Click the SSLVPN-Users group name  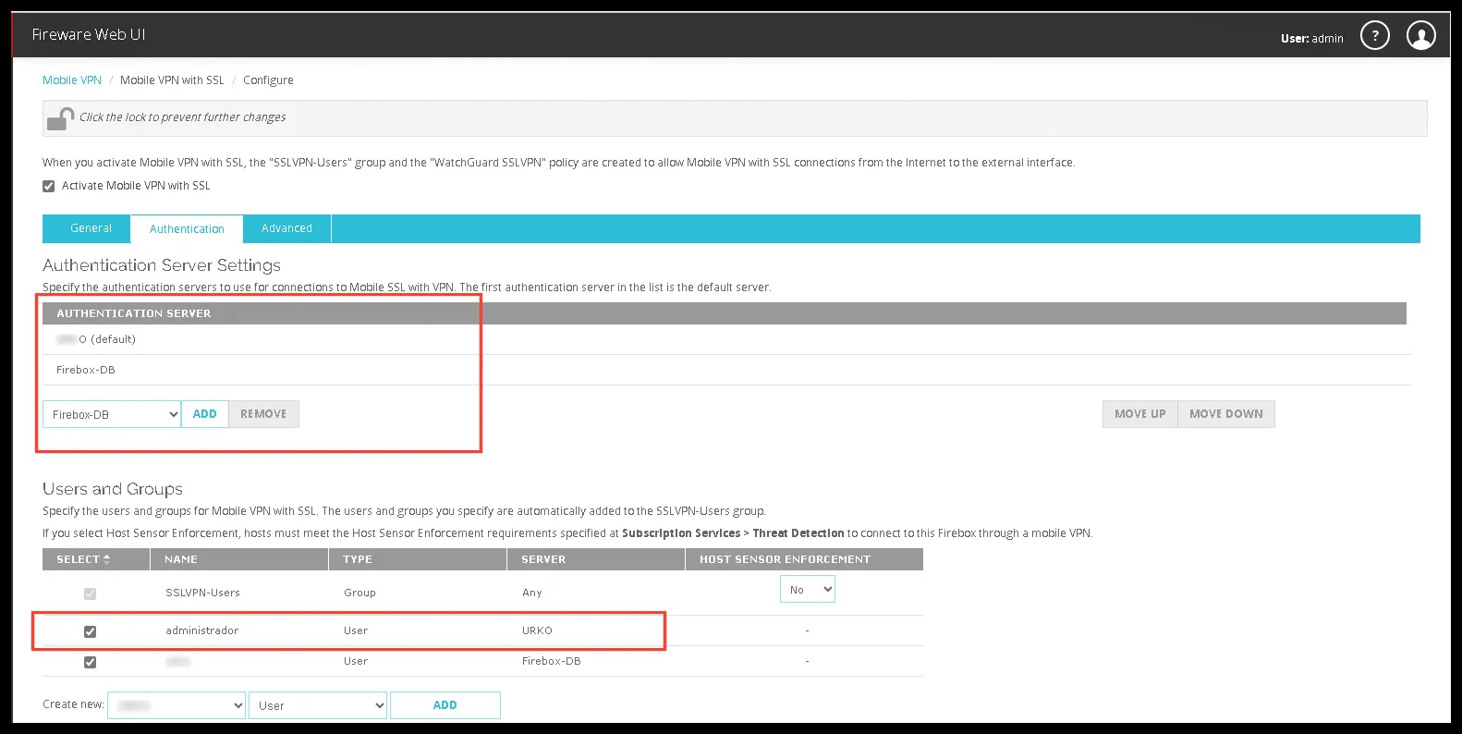coord(202,593)
